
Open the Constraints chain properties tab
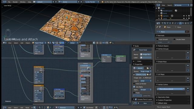click(x=175, y=23)
